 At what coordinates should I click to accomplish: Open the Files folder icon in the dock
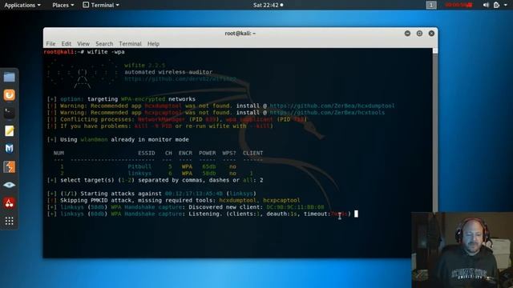click(9, 77)
